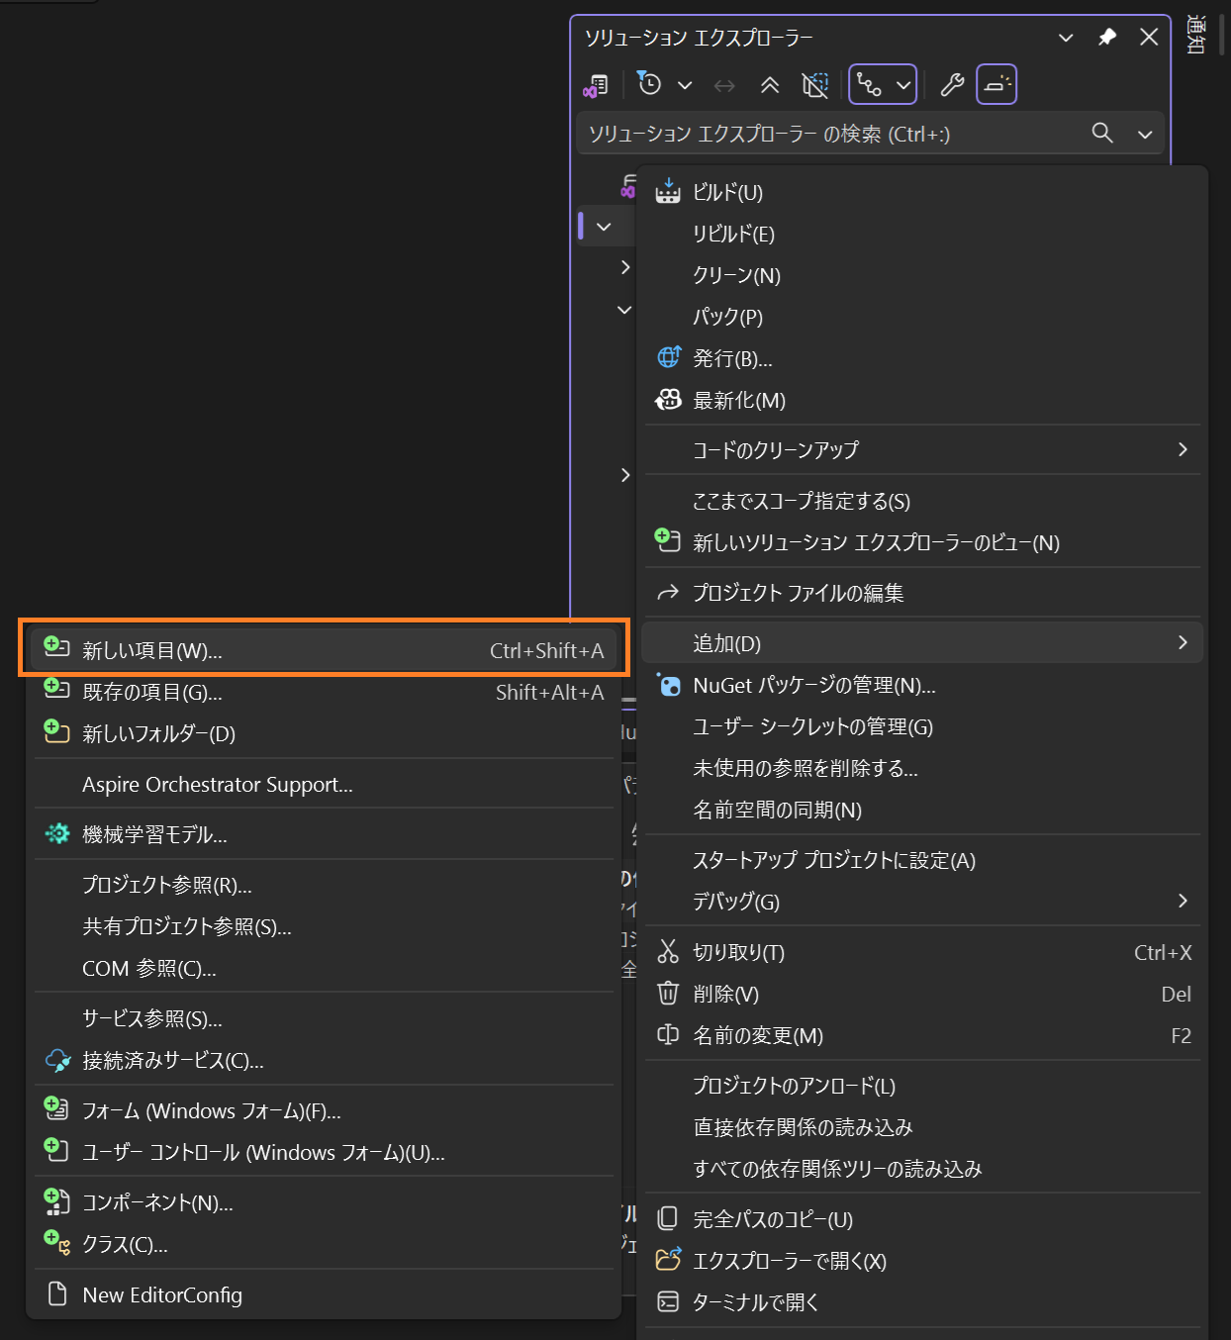Click the machine learning model gear icon

point(57,833)
